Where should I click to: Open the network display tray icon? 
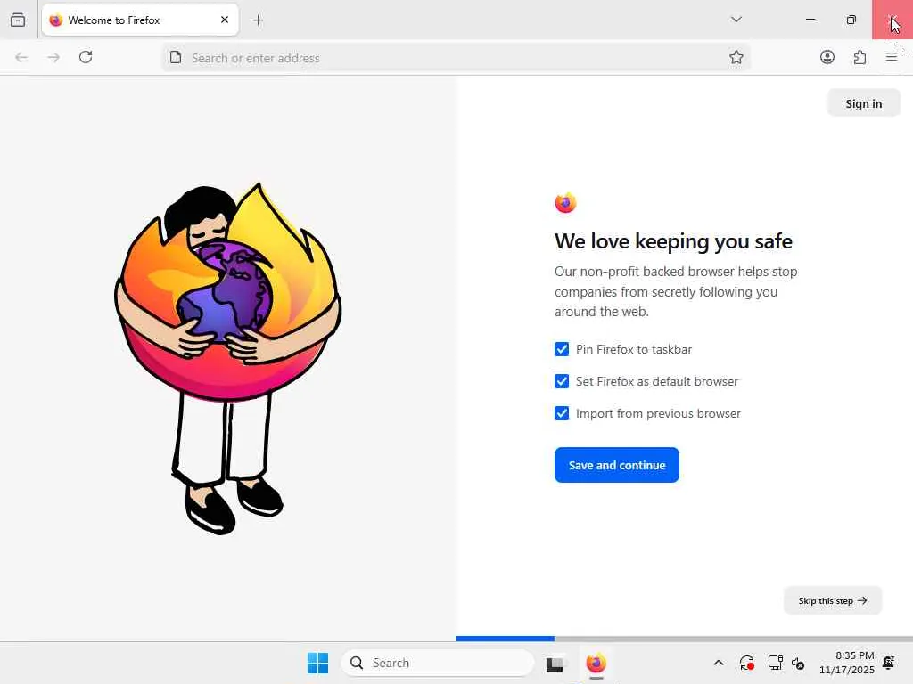point(775,663)
